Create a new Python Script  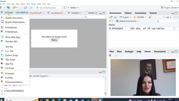[14, 55]
